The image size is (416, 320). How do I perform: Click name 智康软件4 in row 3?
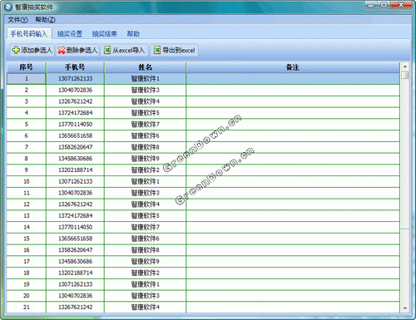point(145,101)
